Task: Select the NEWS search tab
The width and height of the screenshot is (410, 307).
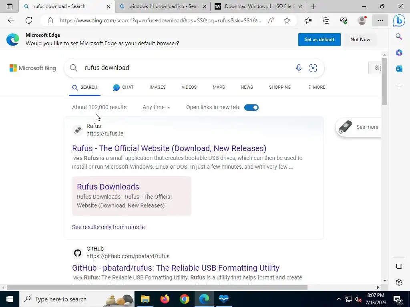Action: [x=247, y=87]
